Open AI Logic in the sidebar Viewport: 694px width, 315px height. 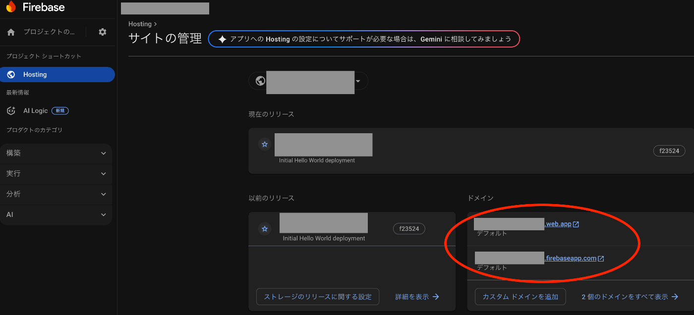pos(36,111)
